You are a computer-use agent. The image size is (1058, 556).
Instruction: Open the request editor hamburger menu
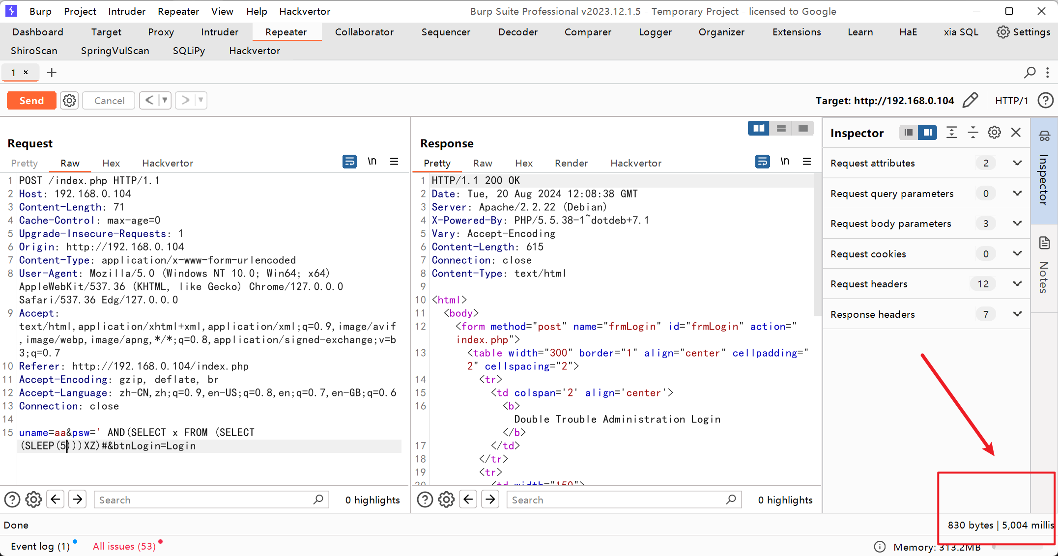394,162
